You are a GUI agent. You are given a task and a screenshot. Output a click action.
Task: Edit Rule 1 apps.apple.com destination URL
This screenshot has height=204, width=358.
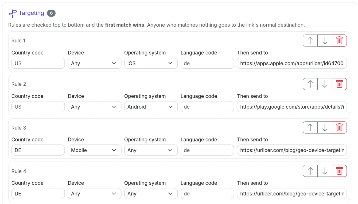click(x=292, y=63)
